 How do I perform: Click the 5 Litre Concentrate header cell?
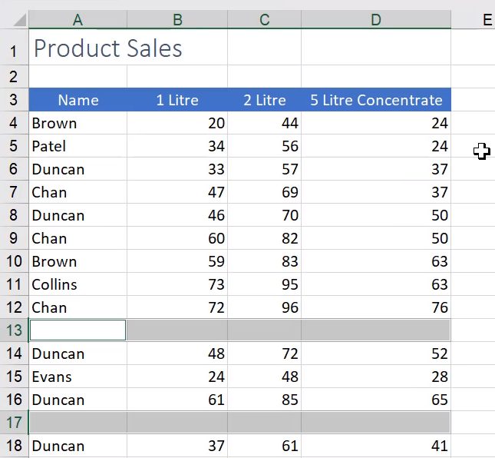coord(376,100)
